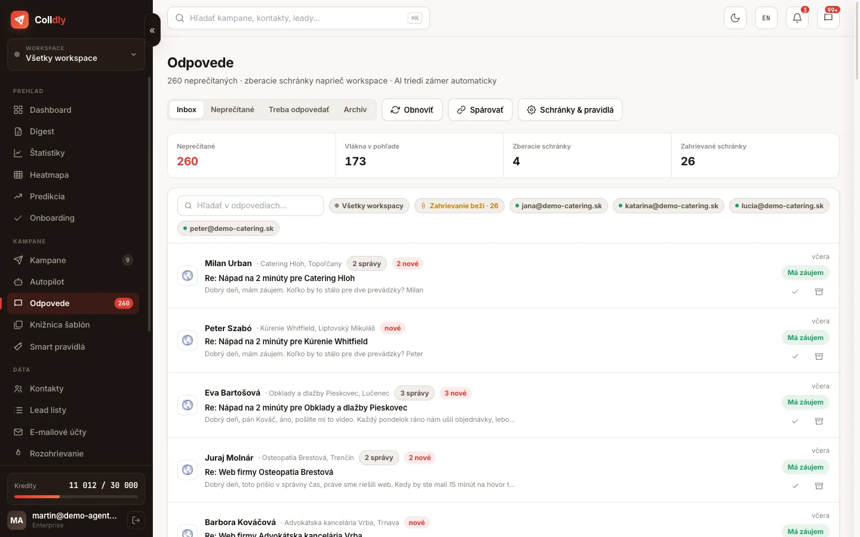860x537 pixels.
Task: Open Kampane in the sidebar
Action: pyautogui.click(x=73, y=260)
